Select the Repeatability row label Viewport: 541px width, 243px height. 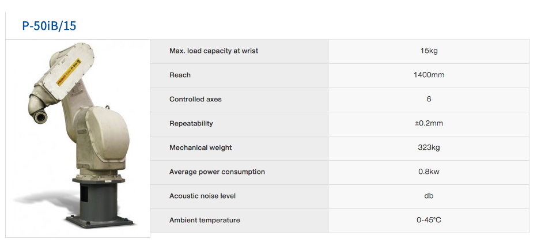(191, 123)
